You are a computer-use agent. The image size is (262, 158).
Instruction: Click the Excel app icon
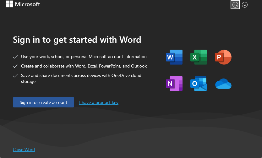click(x=199, y=57)
